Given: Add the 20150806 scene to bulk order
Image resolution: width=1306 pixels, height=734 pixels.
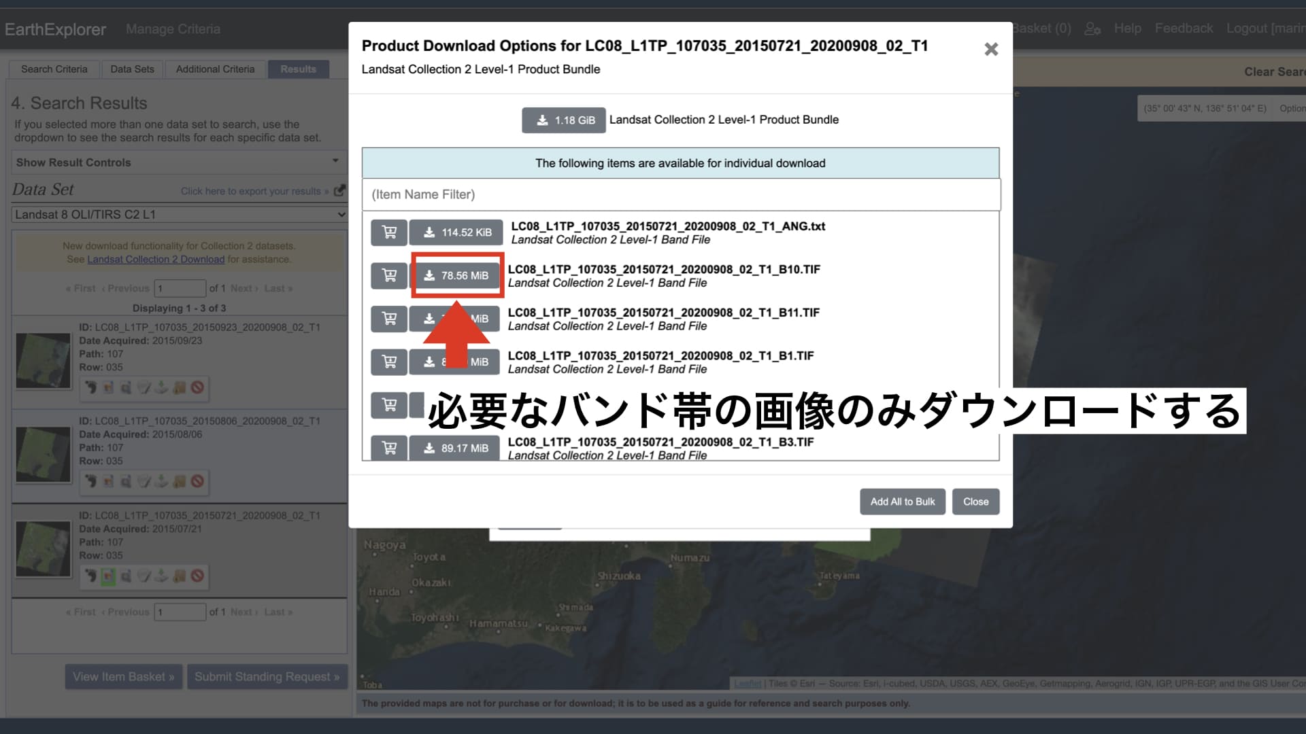Looking at the screenshot, I should (x=179, y=481).
